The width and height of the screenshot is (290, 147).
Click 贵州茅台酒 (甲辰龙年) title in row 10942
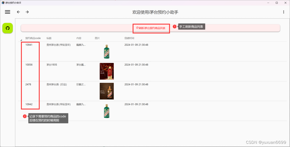coord(59,104)
